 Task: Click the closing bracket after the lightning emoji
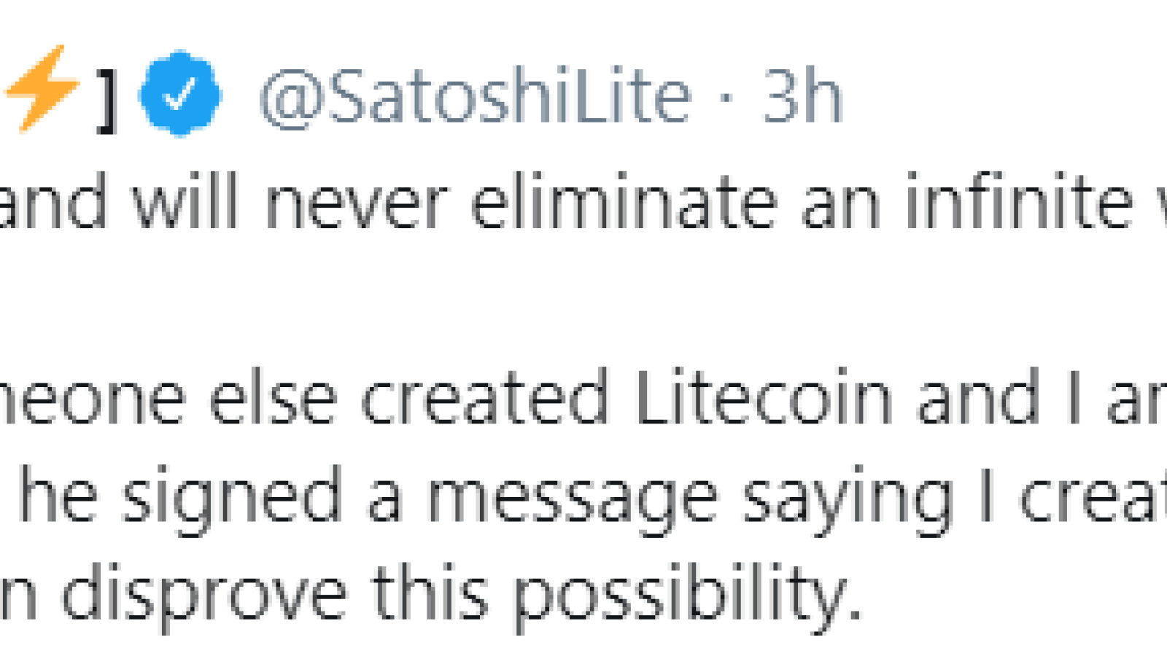point(108,99)
